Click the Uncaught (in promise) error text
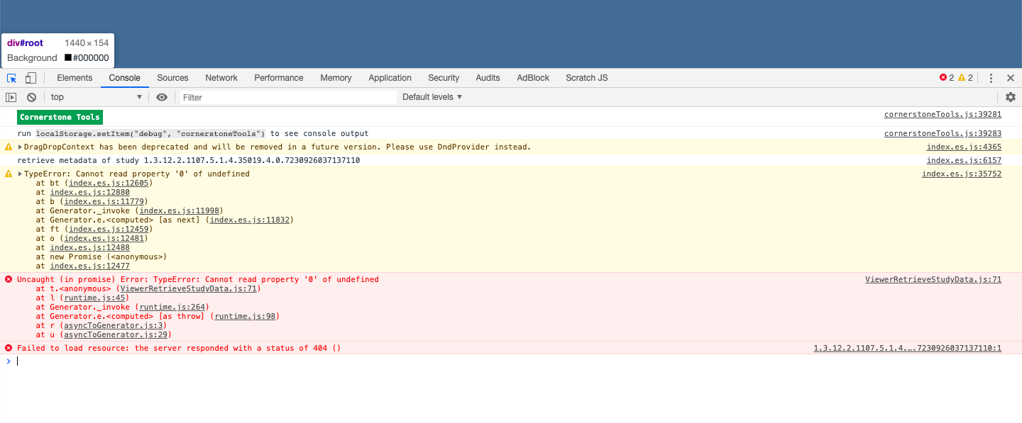This screenshot has width=1022, height=423. 198,279
